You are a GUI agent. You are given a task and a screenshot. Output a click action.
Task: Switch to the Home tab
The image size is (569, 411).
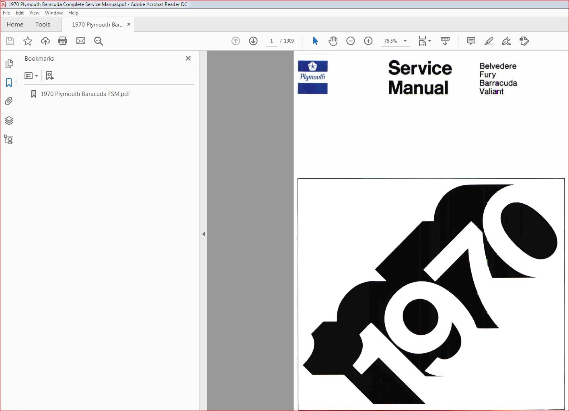pos(15,25)
